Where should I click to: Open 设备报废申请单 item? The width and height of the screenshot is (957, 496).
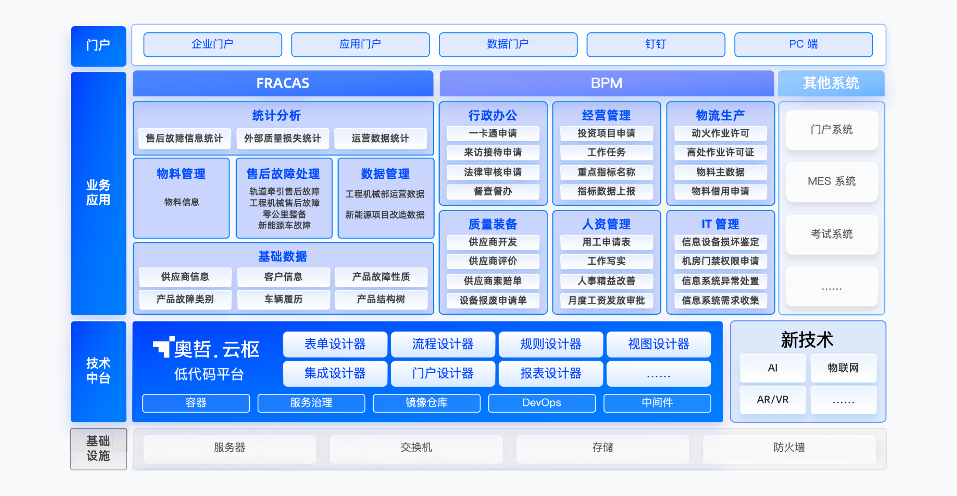[493, 301]
